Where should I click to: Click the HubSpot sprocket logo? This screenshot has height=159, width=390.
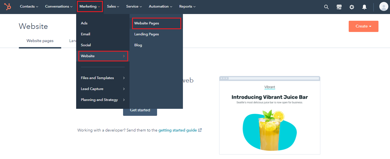click(x=8, y=6)
